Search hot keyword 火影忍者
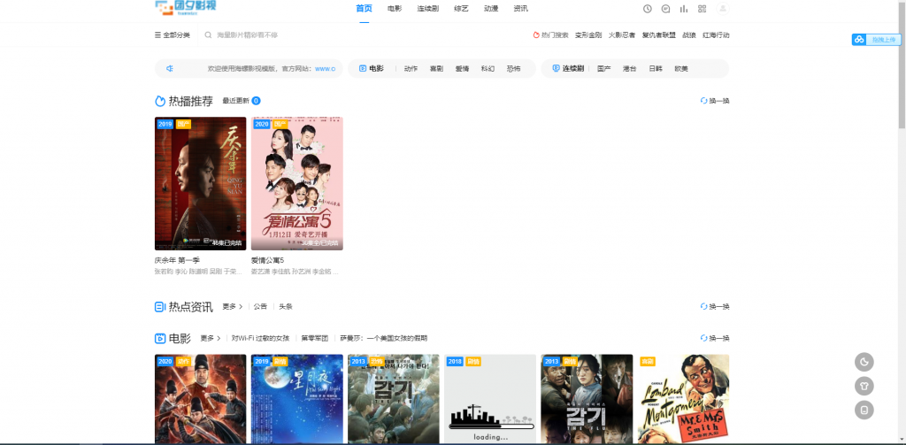 [622, 35]
